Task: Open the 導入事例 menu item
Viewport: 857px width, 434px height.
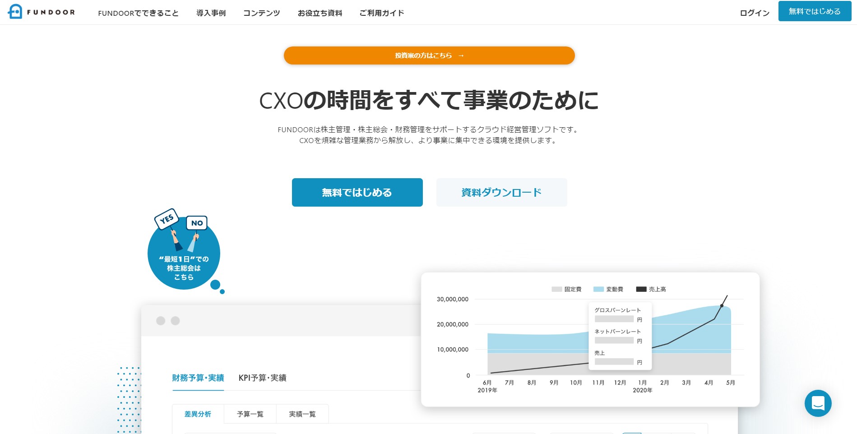Action: [211, 13]
